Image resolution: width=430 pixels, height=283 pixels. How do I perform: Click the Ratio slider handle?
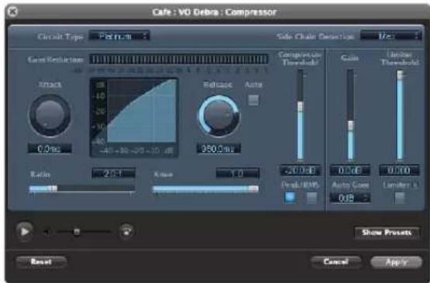pos(54,188)
